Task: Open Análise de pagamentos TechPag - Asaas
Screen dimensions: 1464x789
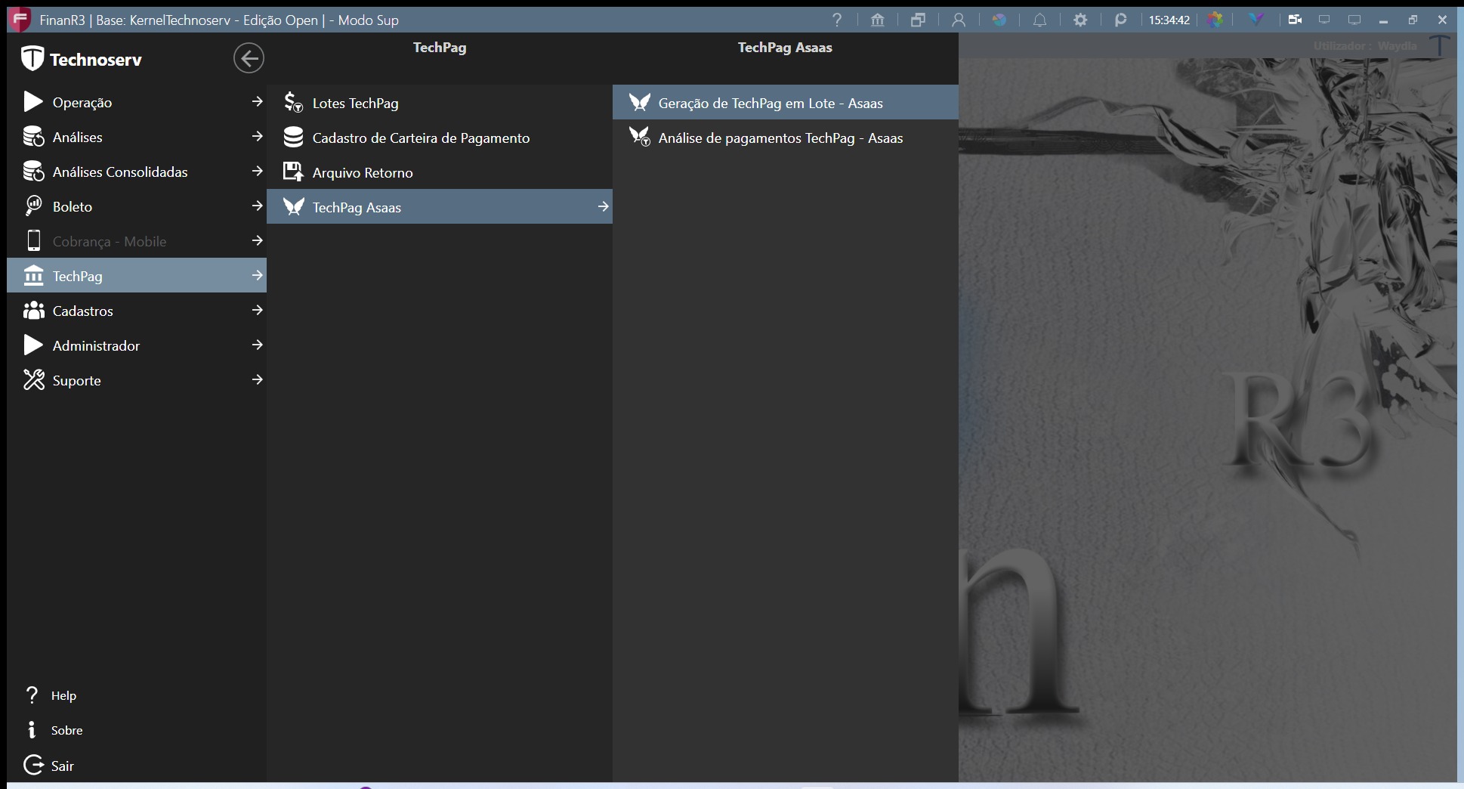Action: [x=786, y=138]
